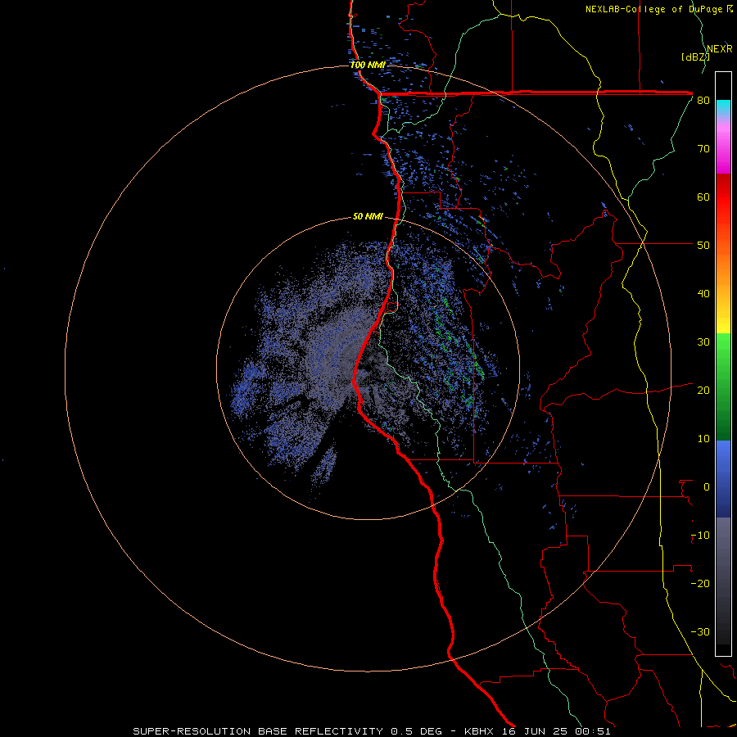The width and height of the screenshot is (737, 737).
Task: Click the 100 NMI range ring label
Action: point(368,65)
